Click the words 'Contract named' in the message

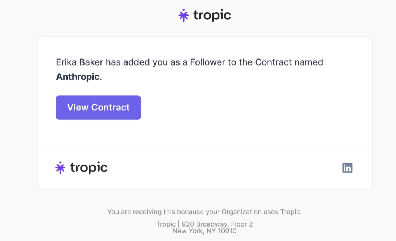[289, 62]
